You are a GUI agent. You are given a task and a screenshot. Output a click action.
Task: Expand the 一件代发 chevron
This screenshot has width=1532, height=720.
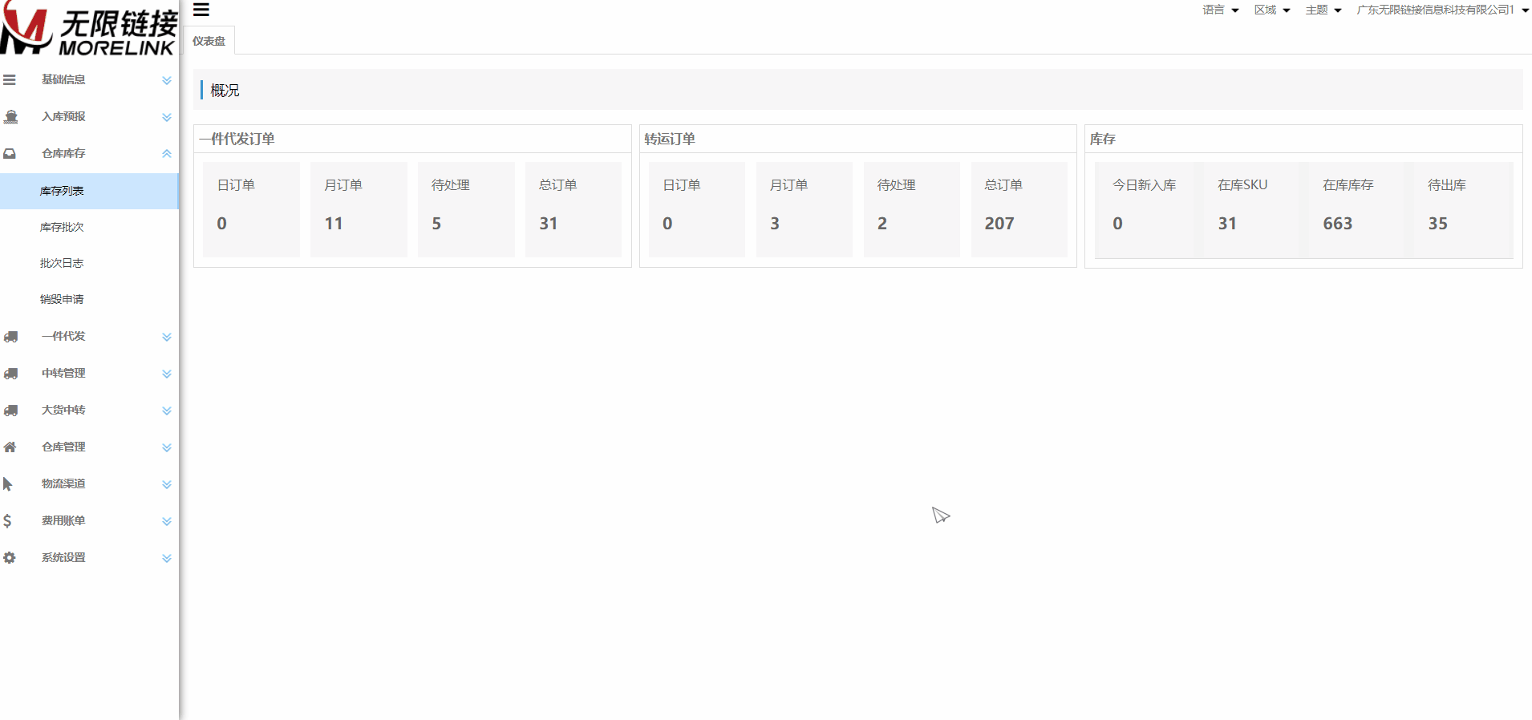(x=167, y=337)
